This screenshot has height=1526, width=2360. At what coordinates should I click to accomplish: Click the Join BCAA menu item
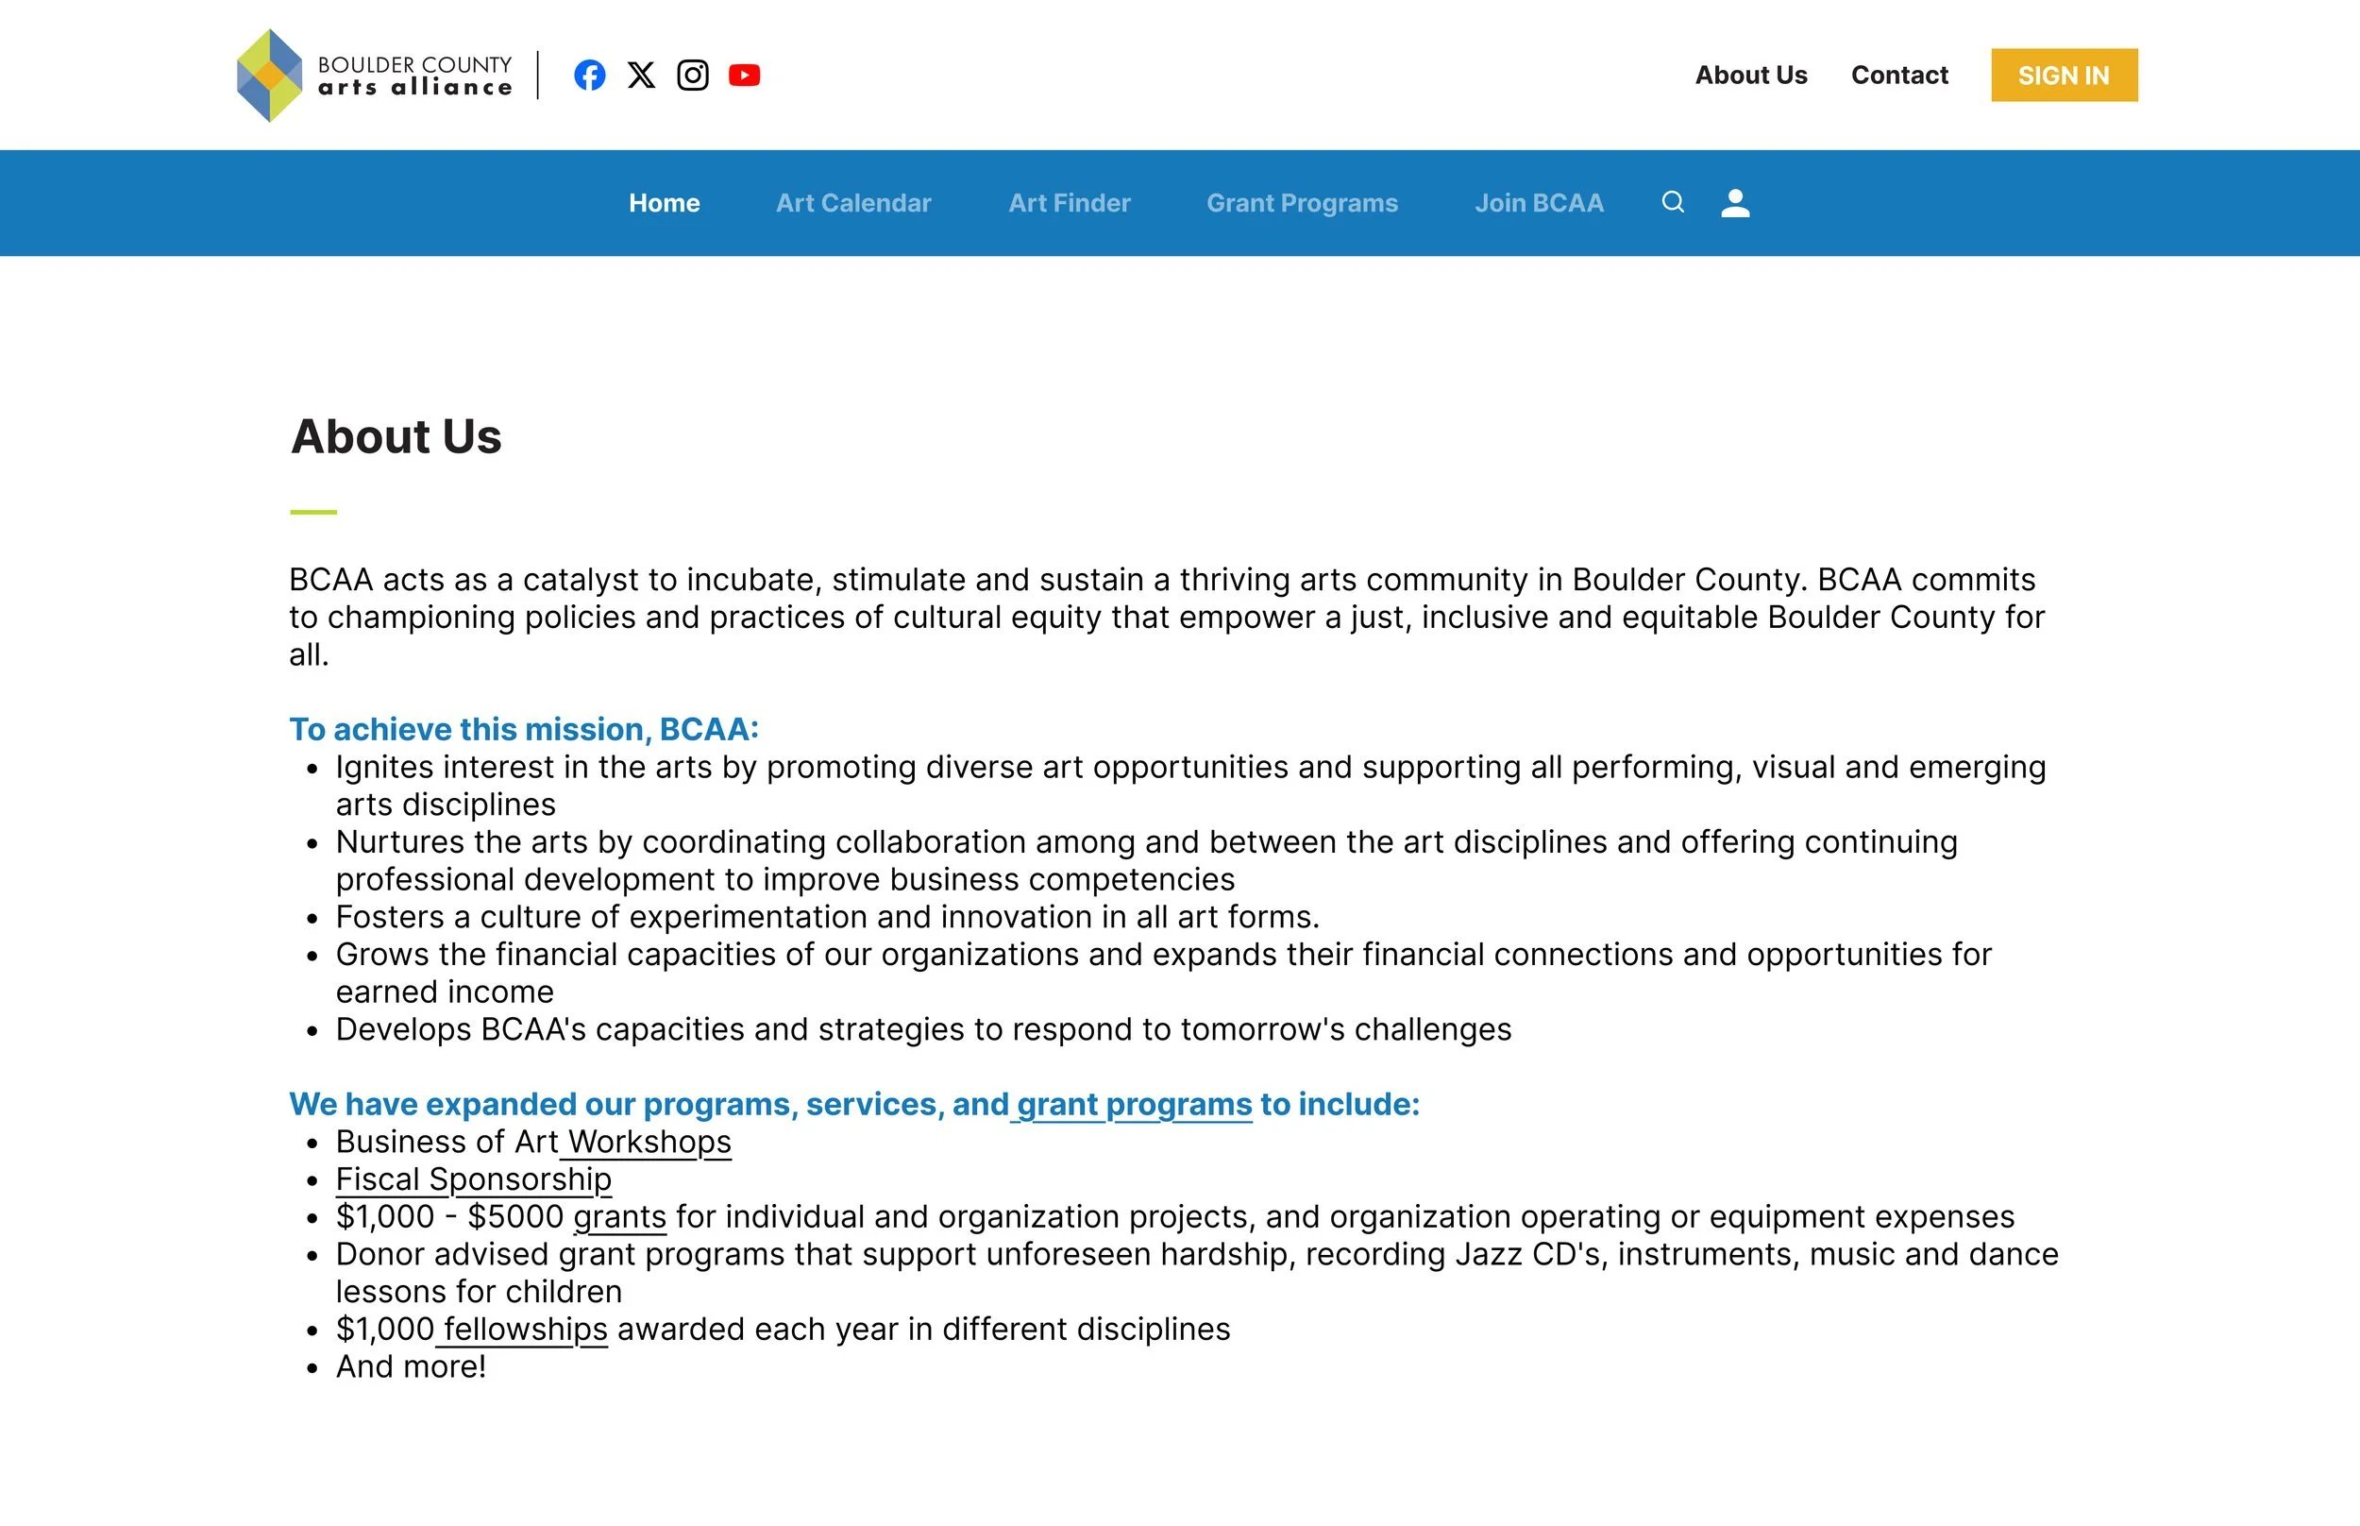[x=1538, y=203]
